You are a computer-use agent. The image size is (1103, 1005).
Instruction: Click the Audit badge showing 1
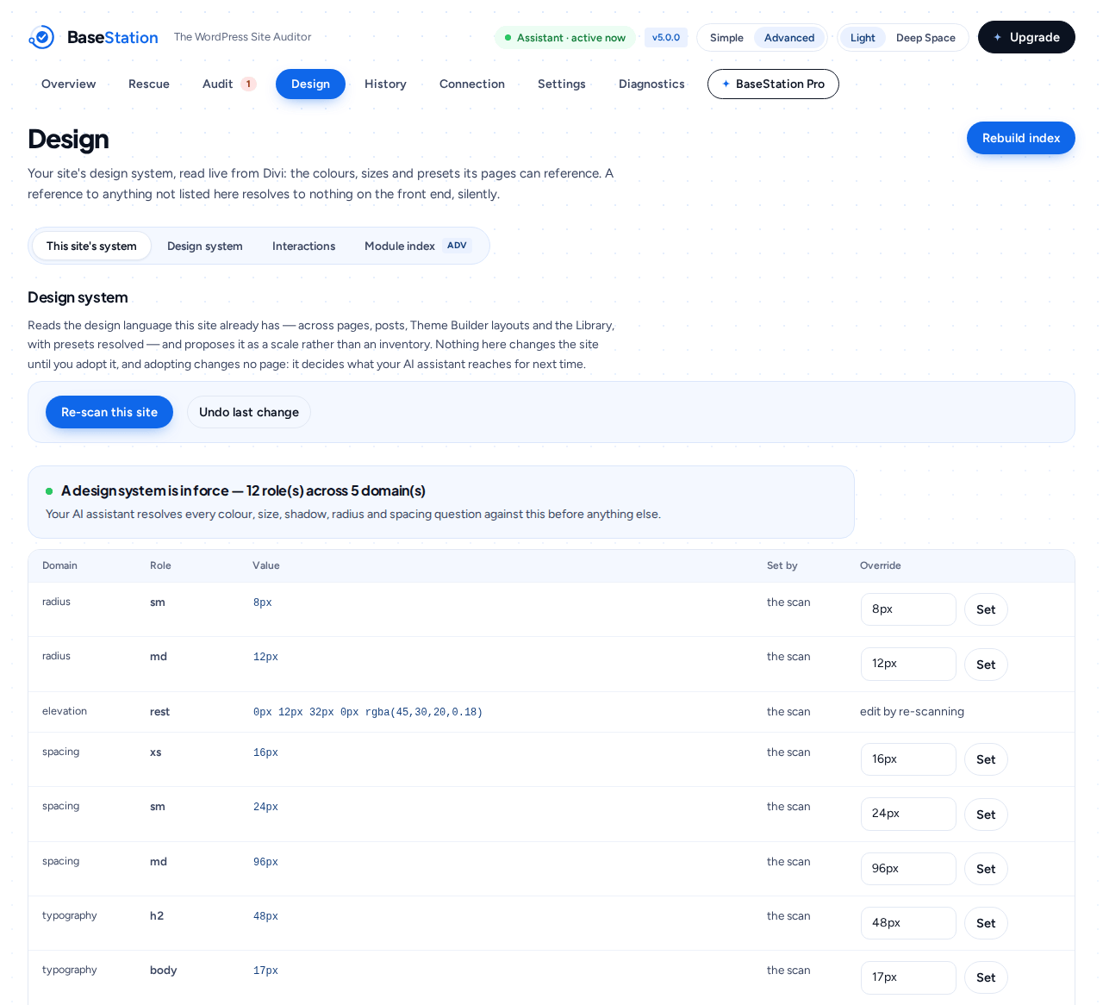click(248, 84)
